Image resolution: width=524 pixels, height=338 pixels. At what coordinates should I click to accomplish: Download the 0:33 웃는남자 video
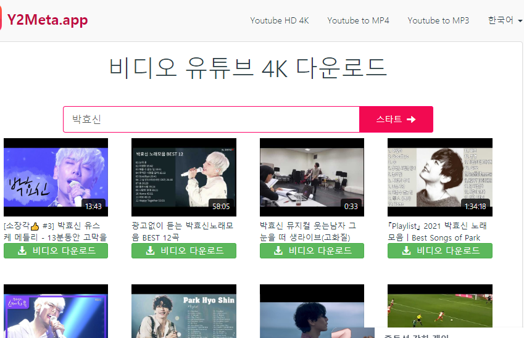[x=312, y=250]
